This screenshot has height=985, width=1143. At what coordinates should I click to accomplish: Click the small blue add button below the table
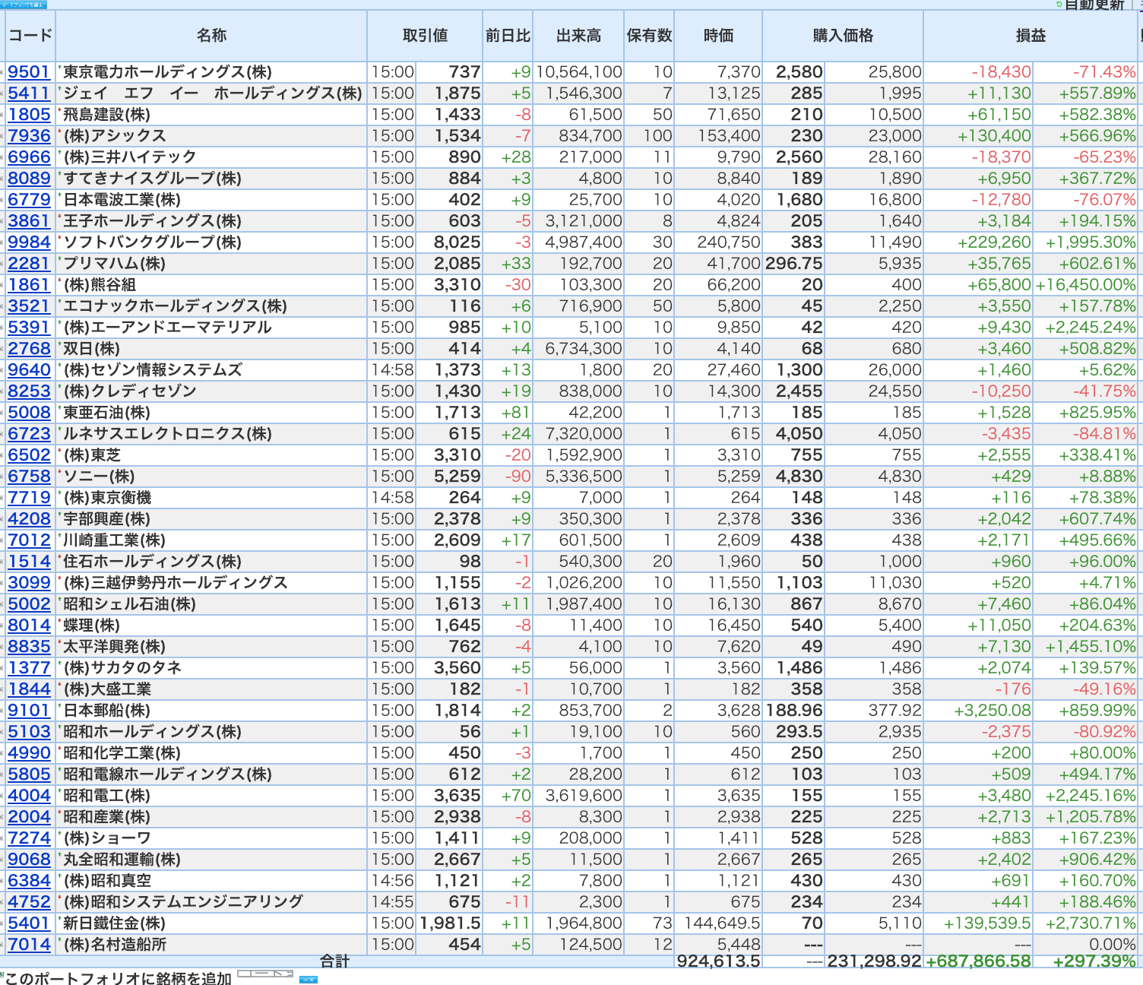click(308, 980)
